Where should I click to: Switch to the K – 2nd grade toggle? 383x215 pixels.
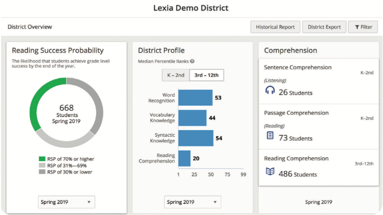[176, 75]
